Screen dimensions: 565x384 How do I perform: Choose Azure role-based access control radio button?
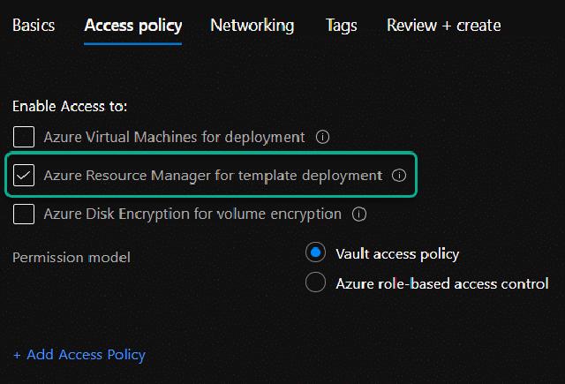click(315, 283)
